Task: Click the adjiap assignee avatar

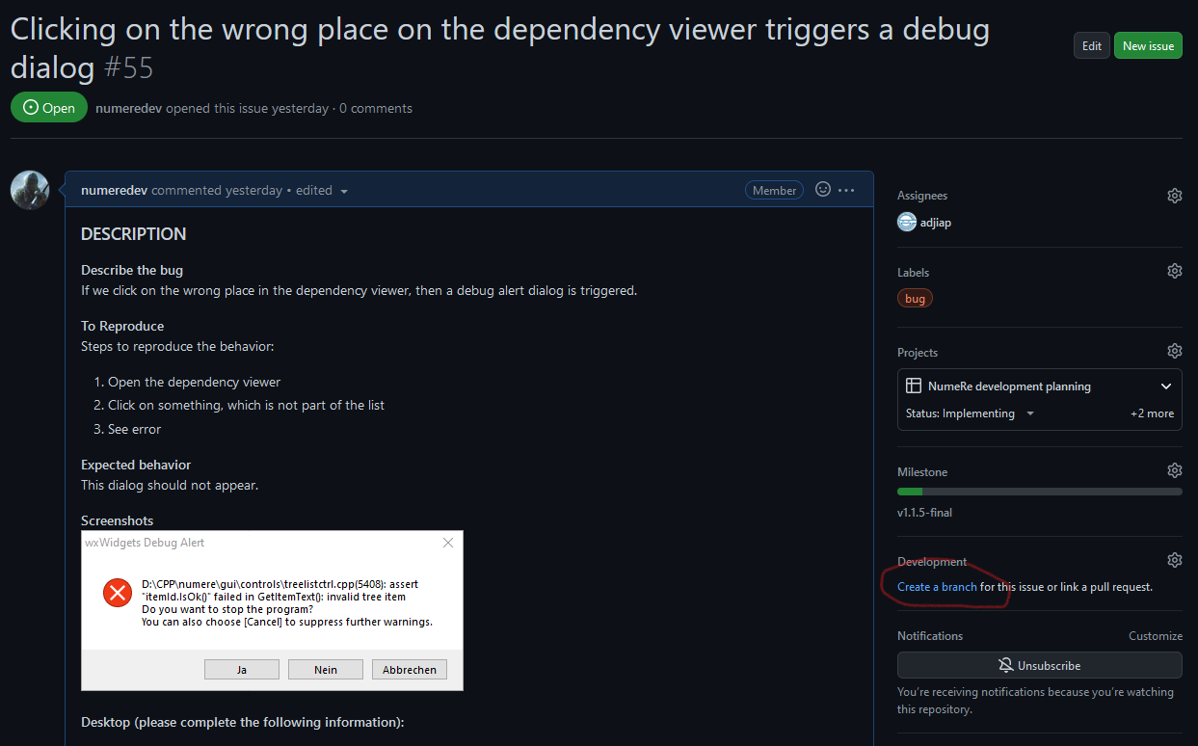Action: coord(907,222)
